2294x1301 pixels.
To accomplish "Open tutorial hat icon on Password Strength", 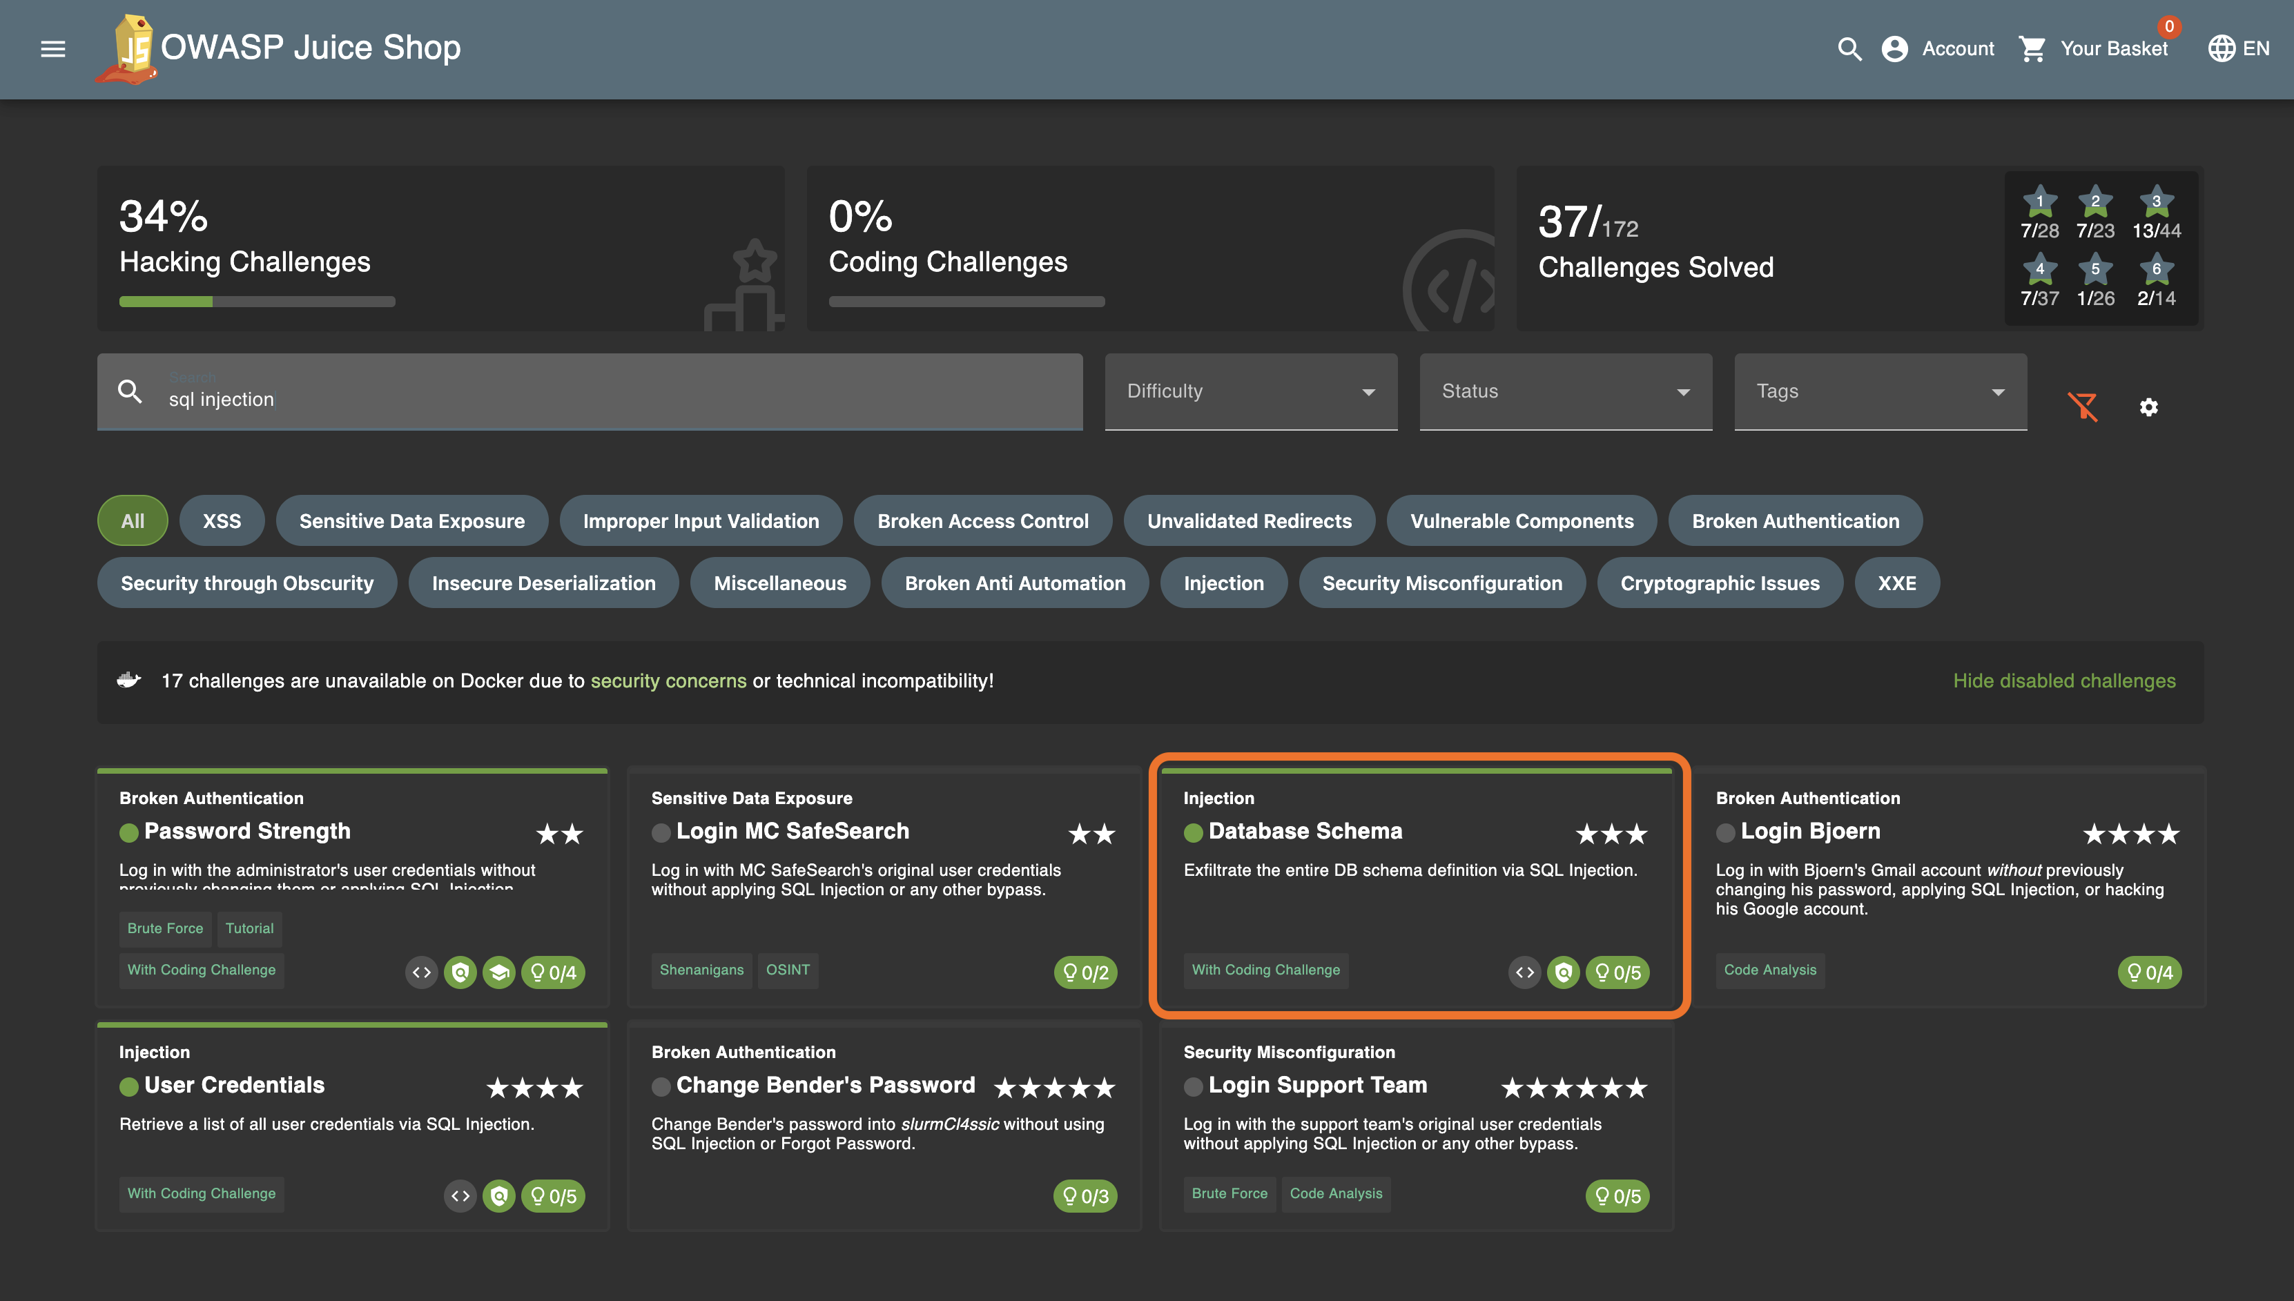I will (x=498, y=972).
